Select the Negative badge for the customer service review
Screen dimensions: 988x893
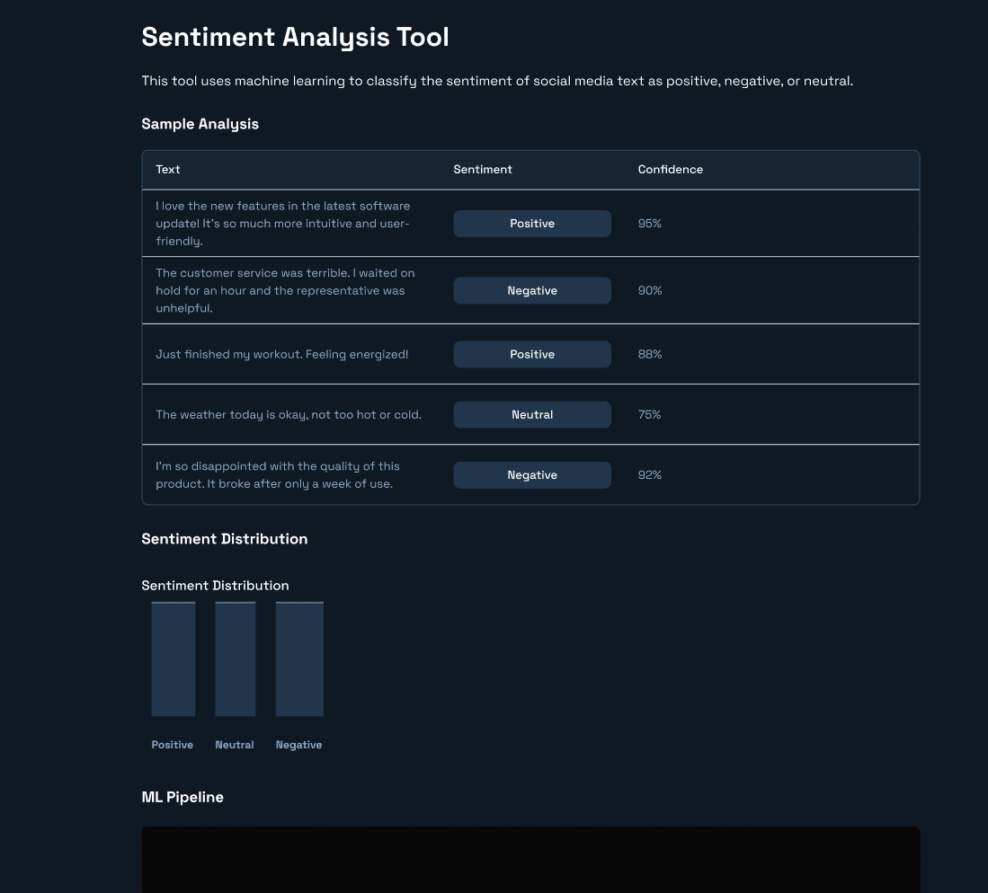(532, 290)
